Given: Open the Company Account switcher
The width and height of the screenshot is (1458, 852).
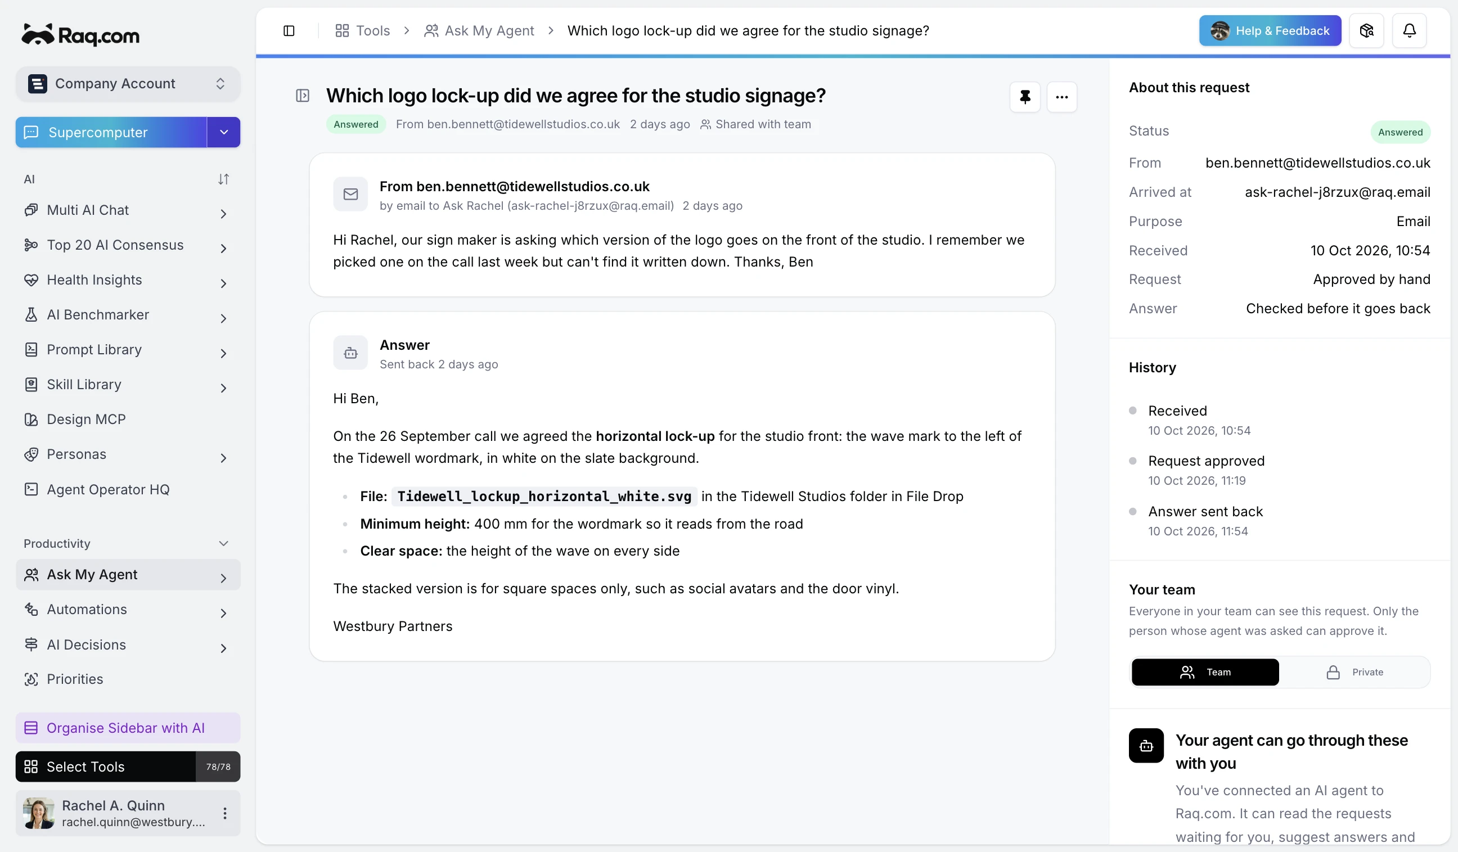Looking at the screenshot, I should point(128,84).
